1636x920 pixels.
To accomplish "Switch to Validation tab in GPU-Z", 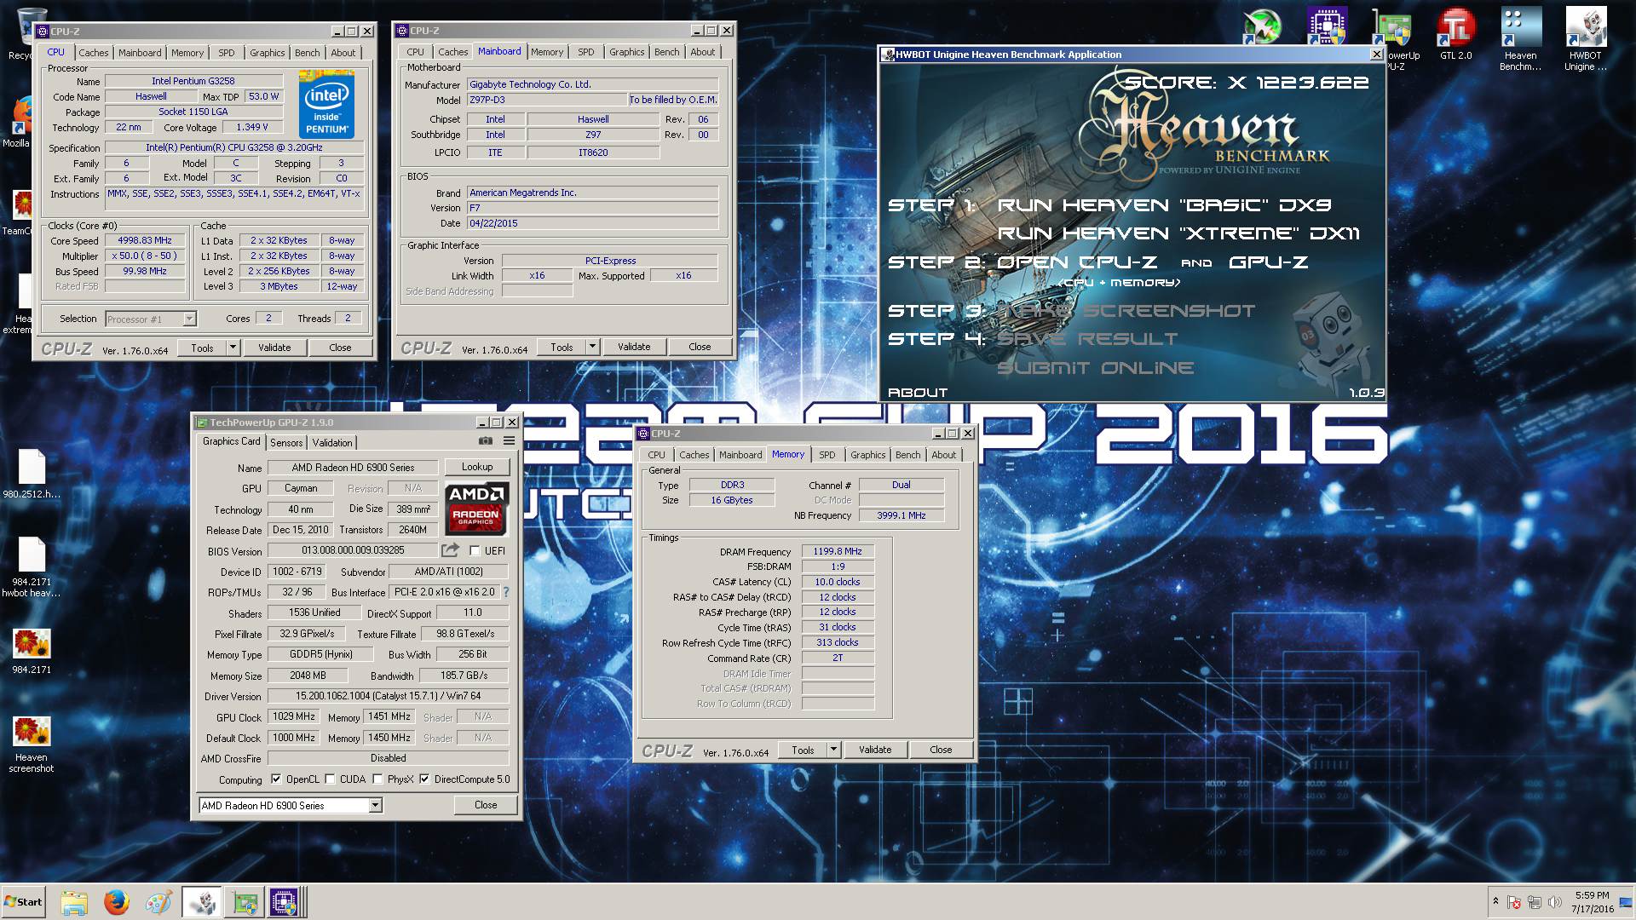I will click(x=332, y=443).
